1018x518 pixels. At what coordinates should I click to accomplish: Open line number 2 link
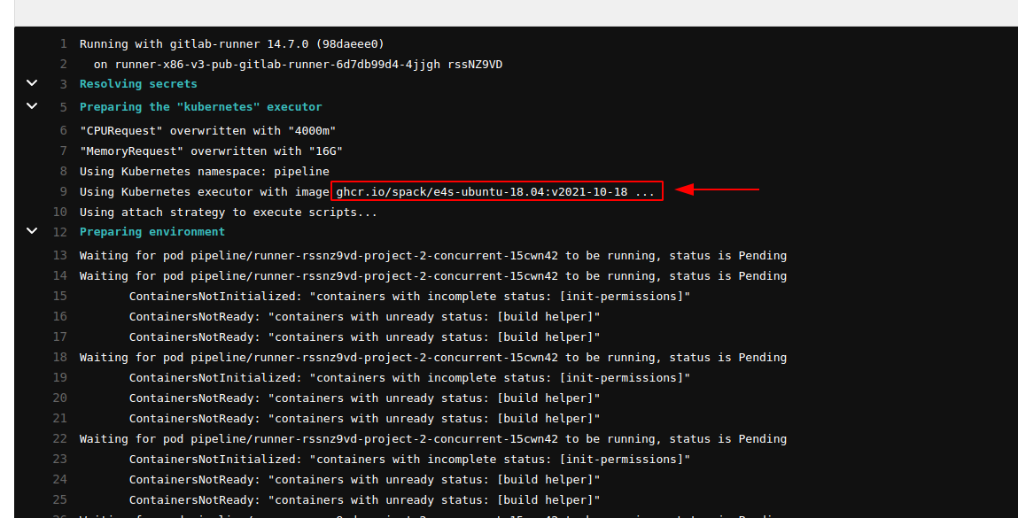[63, 65]
